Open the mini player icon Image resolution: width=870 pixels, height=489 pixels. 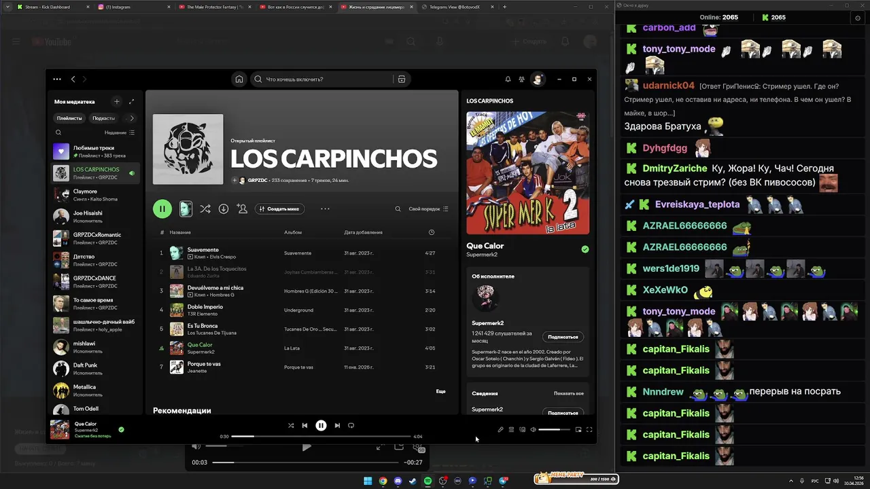click(x=578, y=430)
